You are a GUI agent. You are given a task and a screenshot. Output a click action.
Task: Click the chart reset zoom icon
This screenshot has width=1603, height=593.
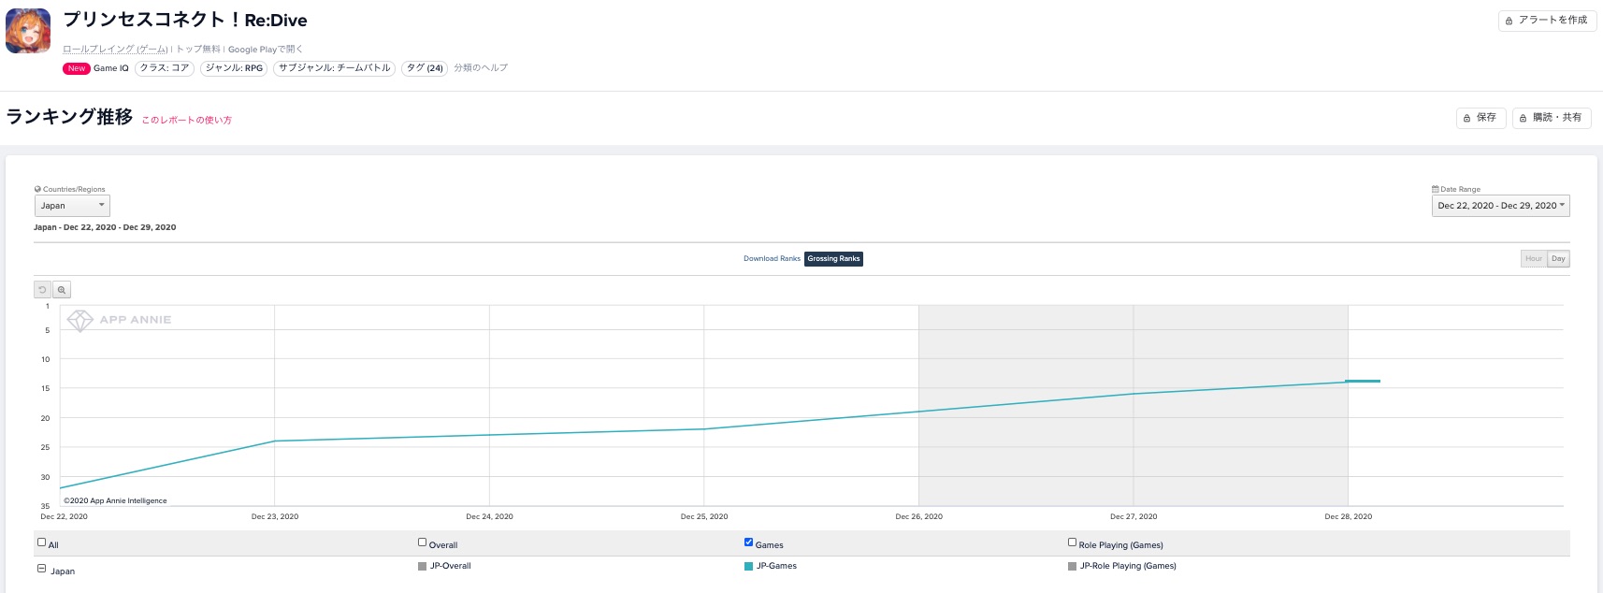point(42,290)
